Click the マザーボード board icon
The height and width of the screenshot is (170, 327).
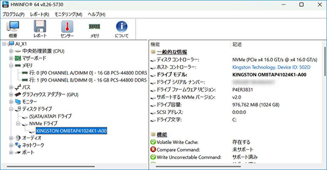click(18, 58)
